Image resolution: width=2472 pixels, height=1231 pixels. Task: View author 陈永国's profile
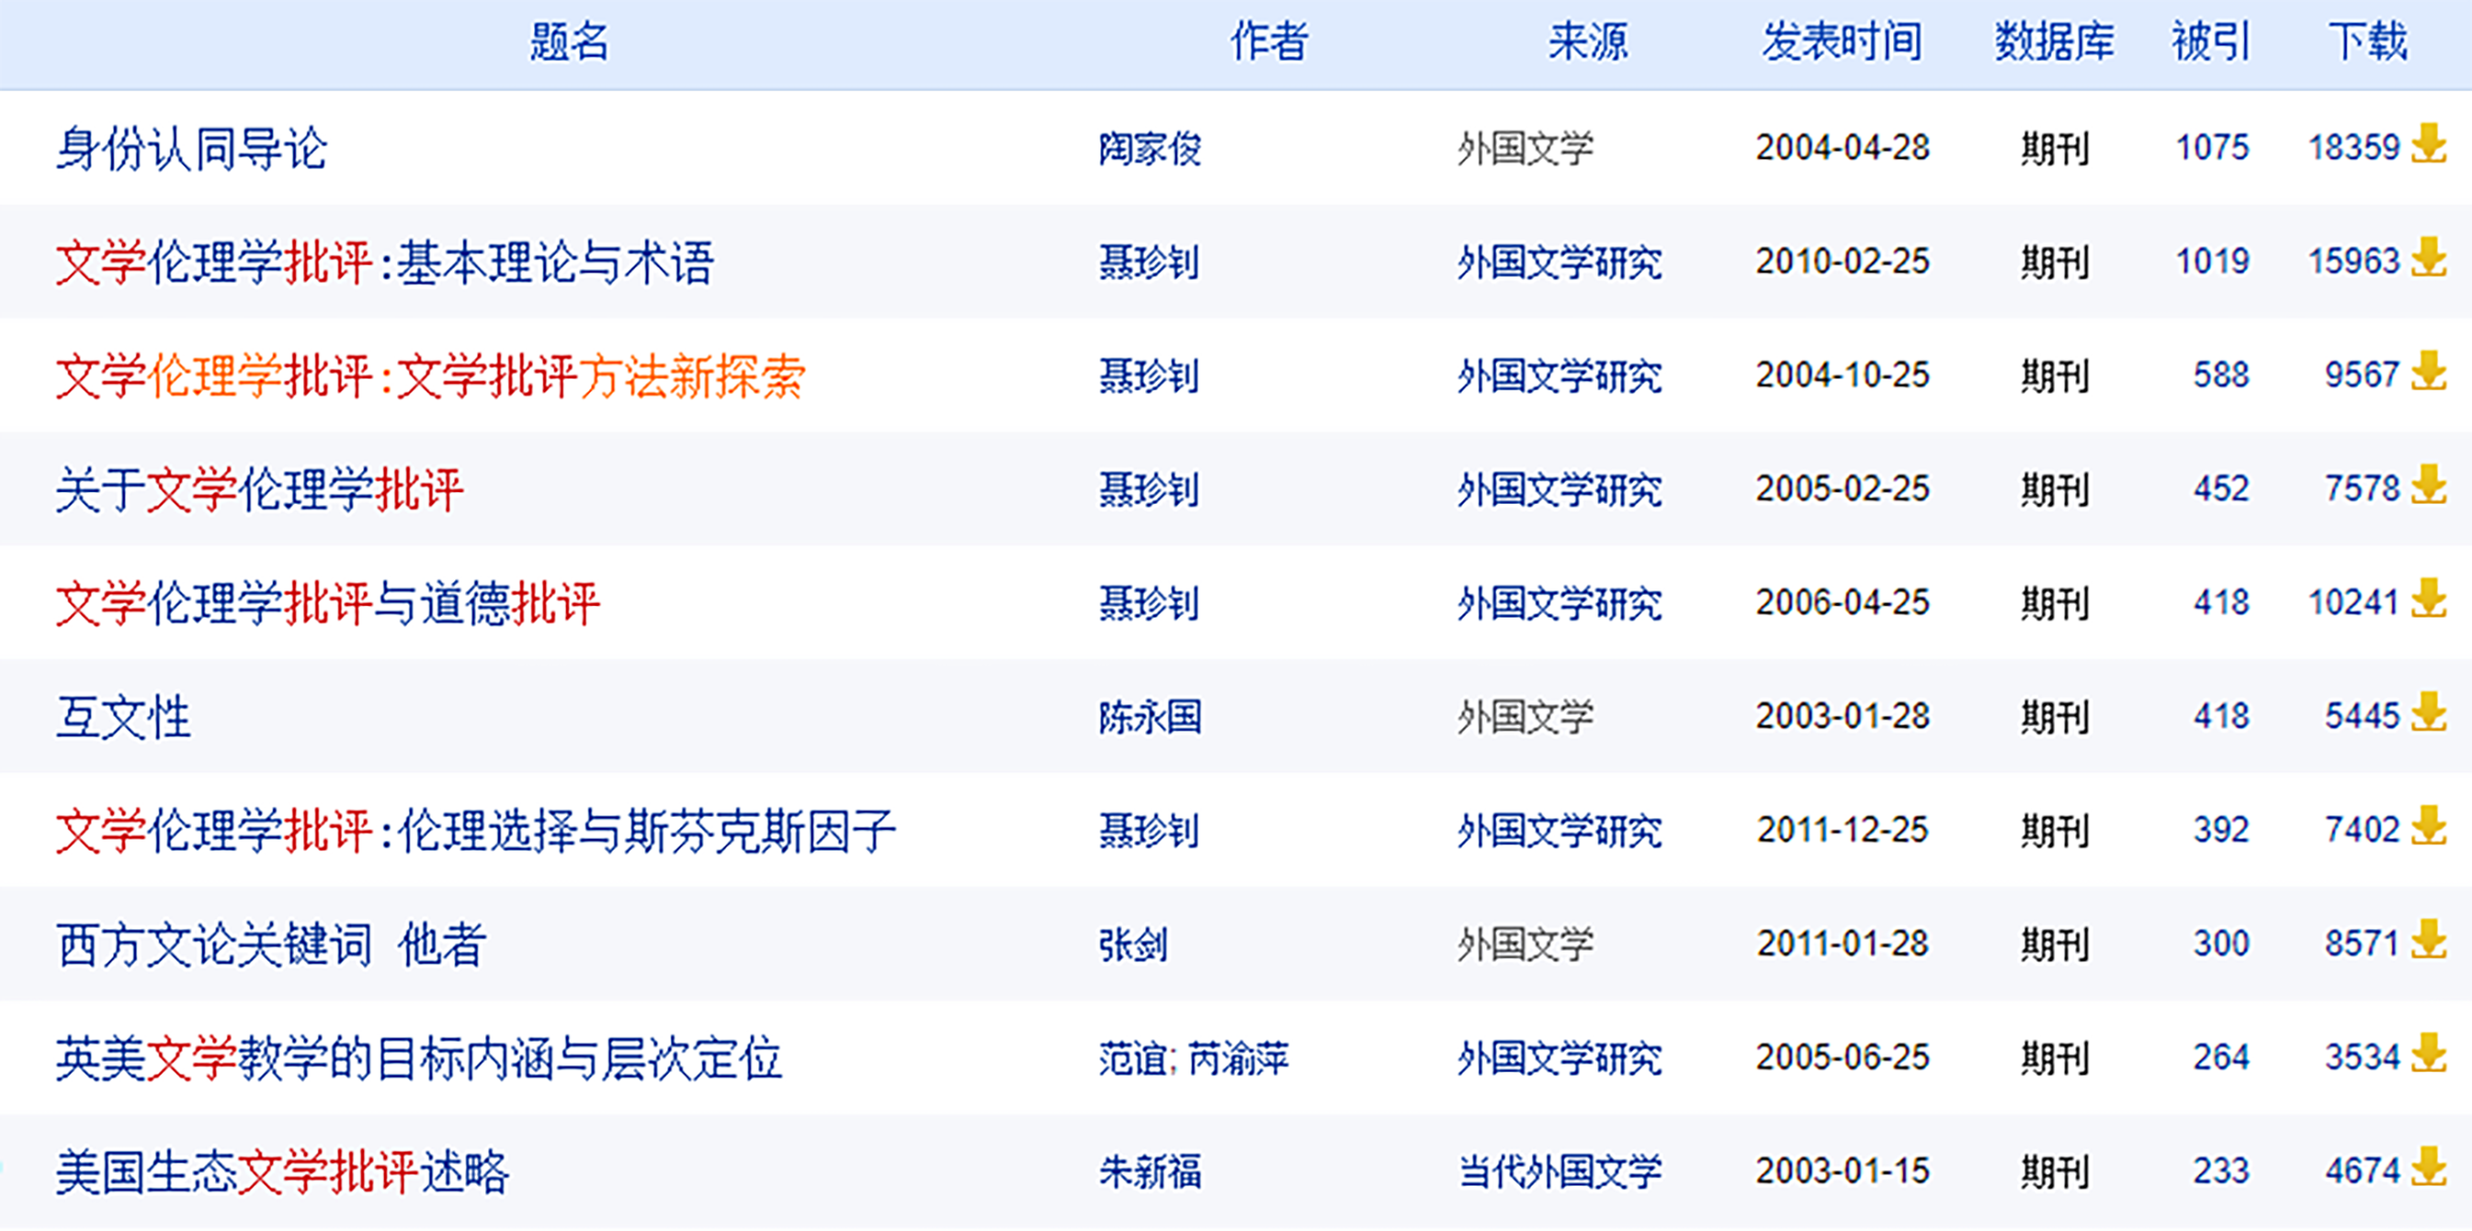tap(1150, 717)
